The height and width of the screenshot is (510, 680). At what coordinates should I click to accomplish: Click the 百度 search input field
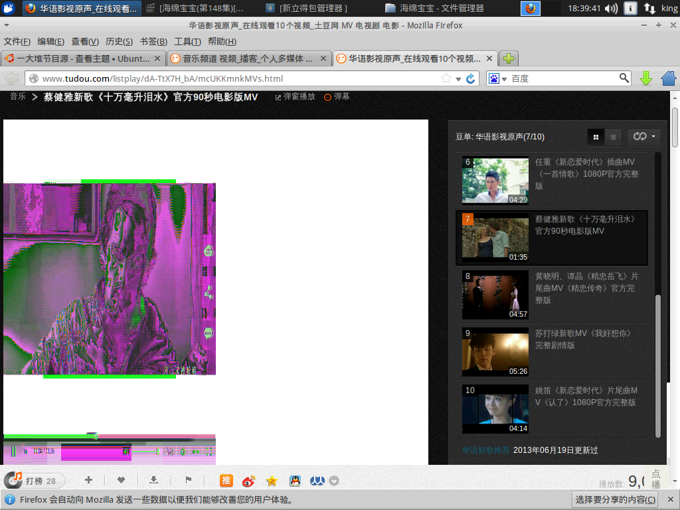563,78
